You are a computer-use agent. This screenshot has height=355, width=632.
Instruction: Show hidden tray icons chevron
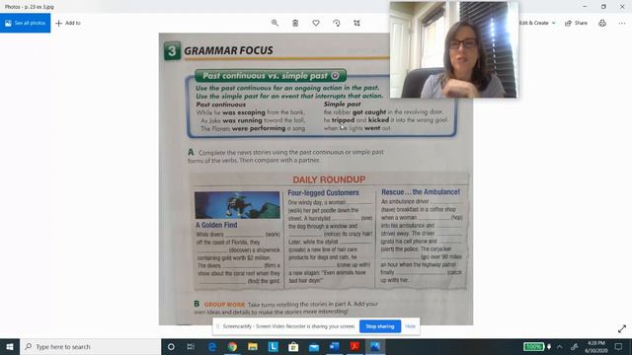(560, 346)
